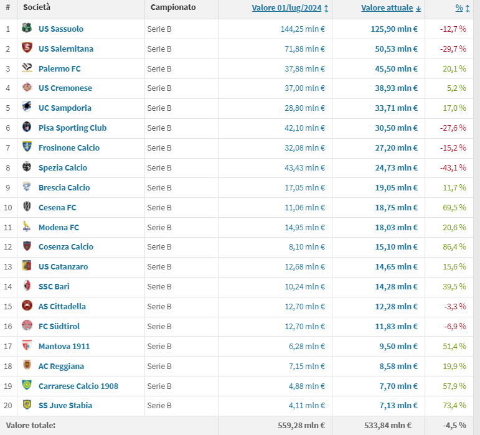Sort table by Valore attuale header
The height and width of the screenshot is (435, 480).
pyautogui.click(x=387, y=8)
